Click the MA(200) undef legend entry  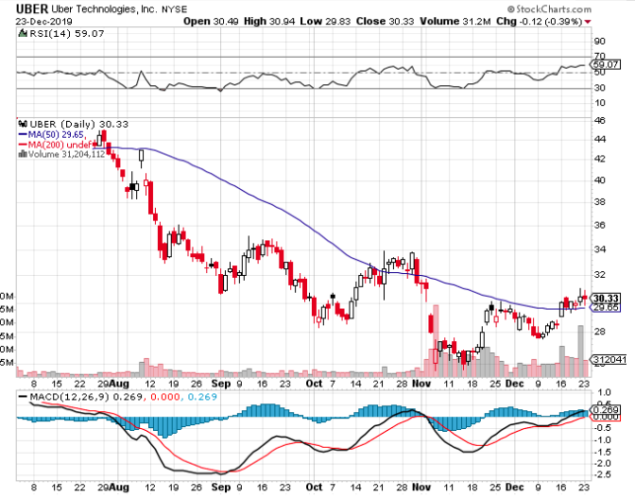pos(55,145)
